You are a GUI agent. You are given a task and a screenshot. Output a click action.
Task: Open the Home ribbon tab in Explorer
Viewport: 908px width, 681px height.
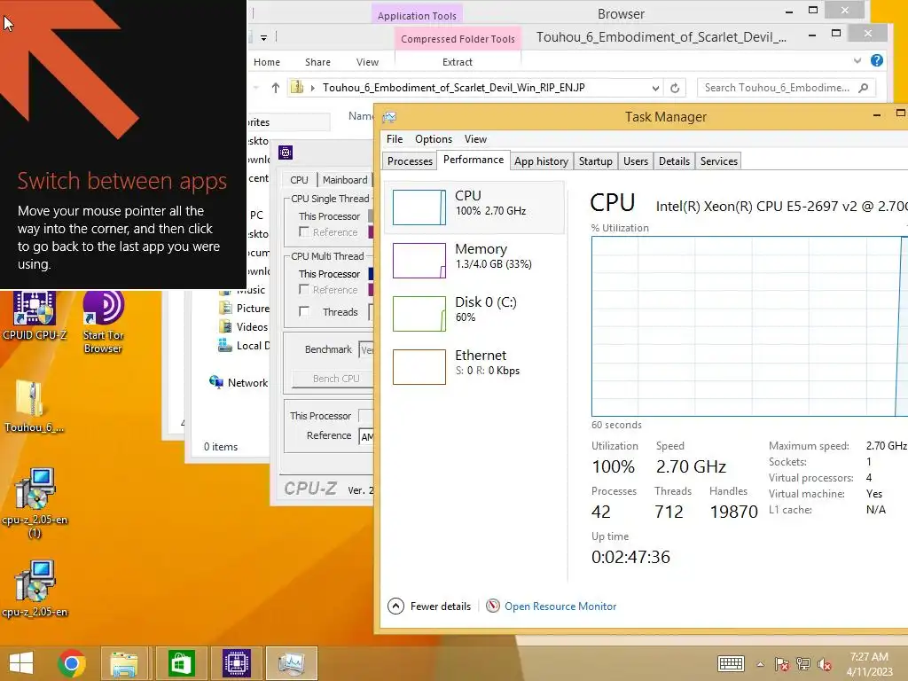tap(266, 62)
